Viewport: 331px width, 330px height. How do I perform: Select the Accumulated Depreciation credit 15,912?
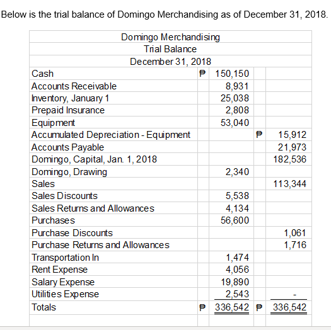coord(292,135)
